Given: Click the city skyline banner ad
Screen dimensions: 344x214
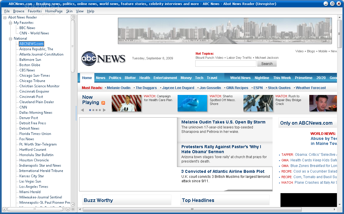Looking at the screenshot, I should coord(225,31).
